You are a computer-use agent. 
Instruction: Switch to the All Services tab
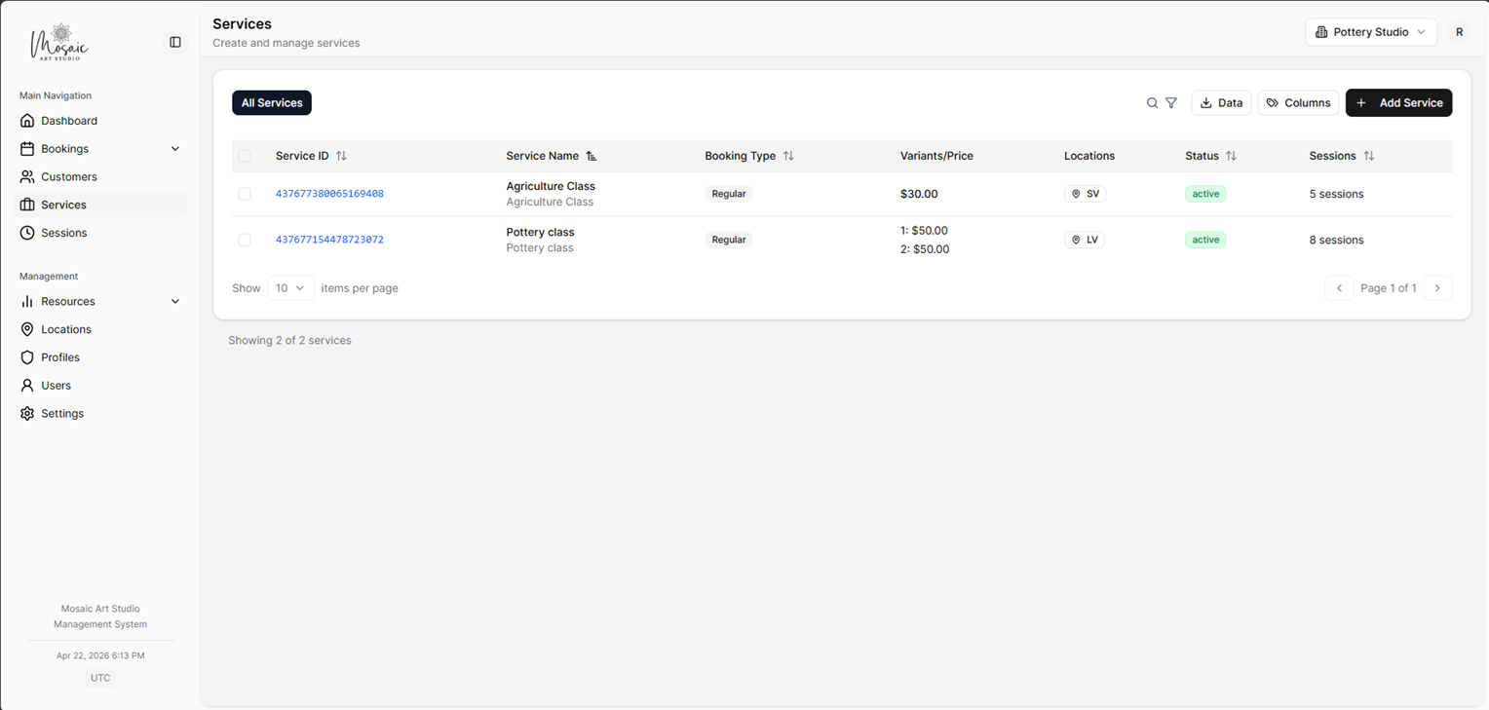[x=272, y=103]
